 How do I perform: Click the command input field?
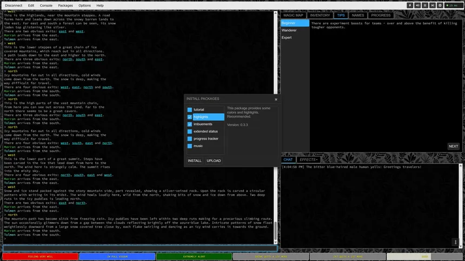tap(140, 248)
